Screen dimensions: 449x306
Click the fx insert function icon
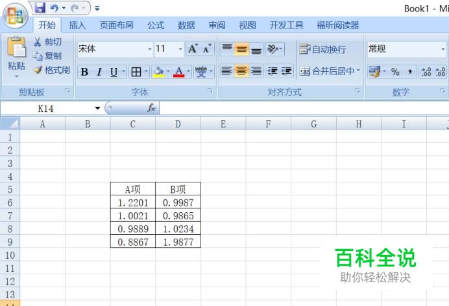(151, 108)
